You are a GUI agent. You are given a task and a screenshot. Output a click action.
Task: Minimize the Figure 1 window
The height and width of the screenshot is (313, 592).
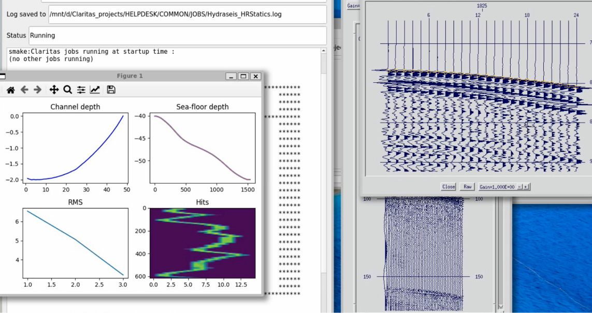click(232, 76)
